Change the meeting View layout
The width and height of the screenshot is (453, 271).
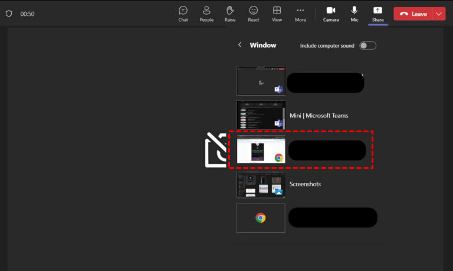[x=277, y=14]
